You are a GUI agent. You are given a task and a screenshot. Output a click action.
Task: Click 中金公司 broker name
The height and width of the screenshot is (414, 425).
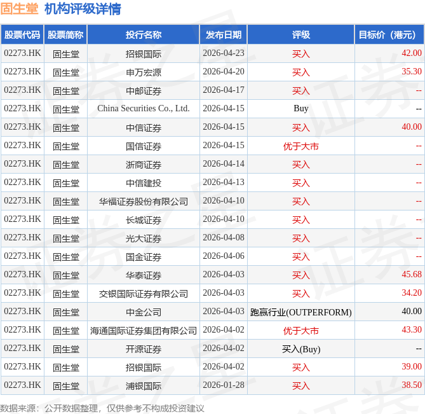144,312
